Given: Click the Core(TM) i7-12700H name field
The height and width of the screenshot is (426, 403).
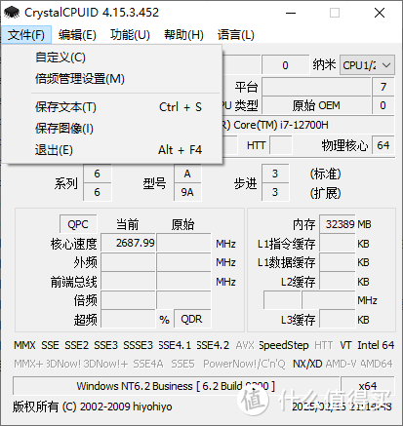Looking at the screenshot, I should pyautogui.click(x=308, y=125).
